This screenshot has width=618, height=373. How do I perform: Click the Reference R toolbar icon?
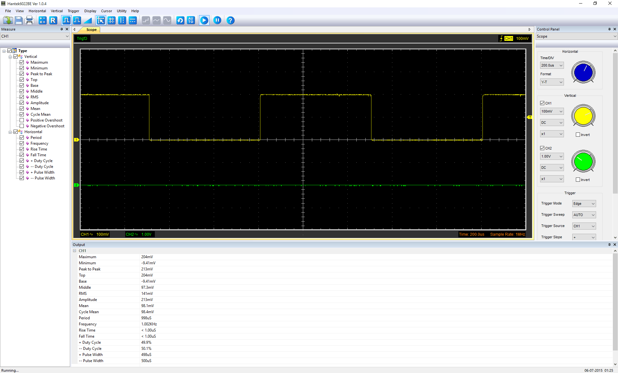pos(53,21)
